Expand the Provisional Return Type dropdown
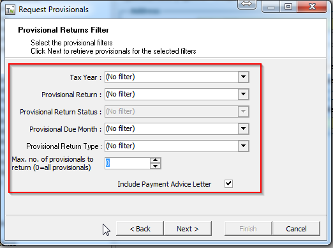333x248 pixels. [243, 146]
